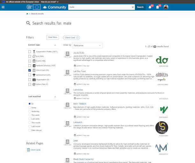Uncheck the Client Card filter
Image resolution: width=195 pixels, height=163 pixels.
[30, 70]
